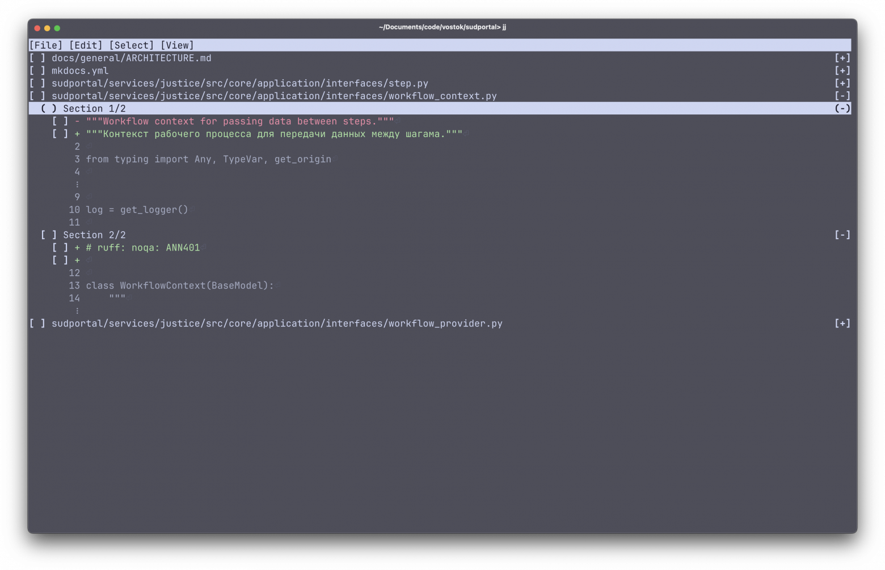
Task: Toggle the Section 1/2 selection marker
Action: [49, 109]
